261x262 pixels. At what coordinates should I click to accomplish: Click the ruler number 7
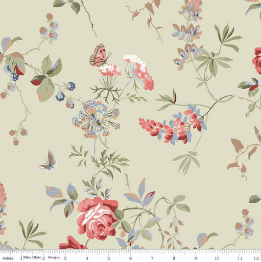[x=152, y=258]
